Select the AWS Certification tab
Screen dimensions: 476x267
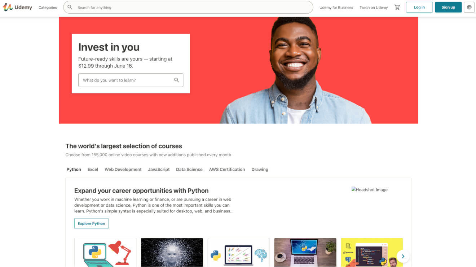[x=227, y=169]
